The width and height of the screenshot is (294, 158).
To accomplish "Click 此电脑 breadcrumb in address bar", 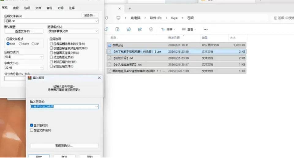I will pos(135,18).
